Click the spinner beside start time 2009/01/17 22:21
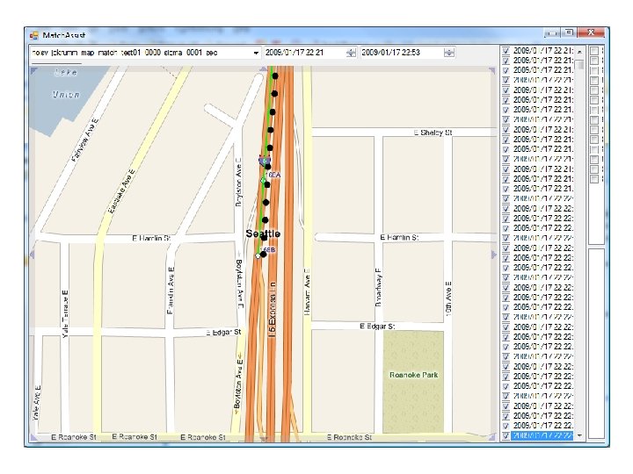Screen dimensions: 633x474 [351, 53]
